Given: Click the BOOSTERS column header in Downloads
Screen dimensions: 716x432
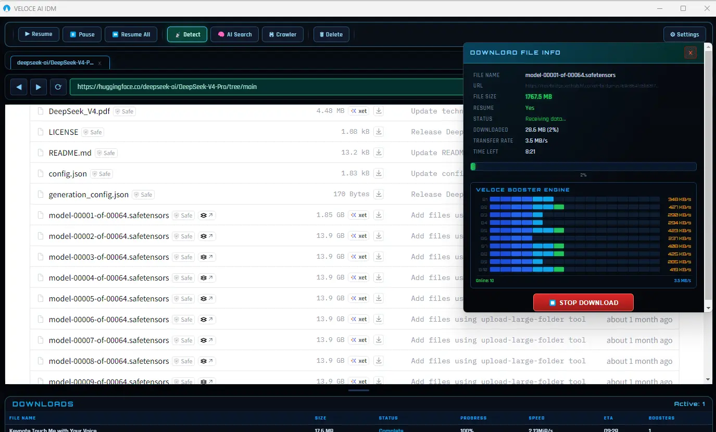Looking at the screenshot, I should [661, 418].
